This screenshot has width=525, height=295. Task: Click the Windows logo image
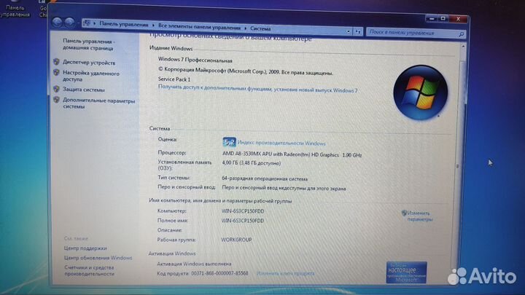pos(421,93)
